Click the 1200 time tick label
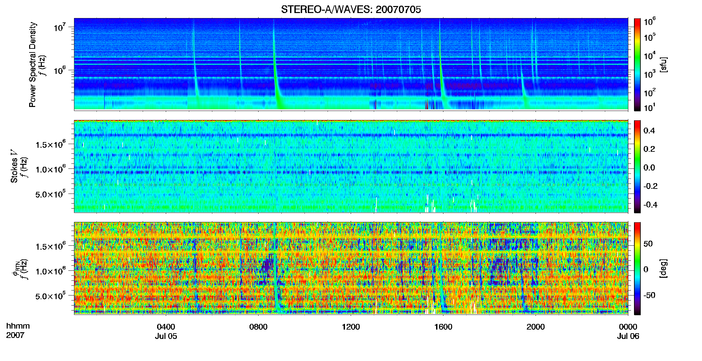This screenshot has height=361, width=702. (351, 327)
